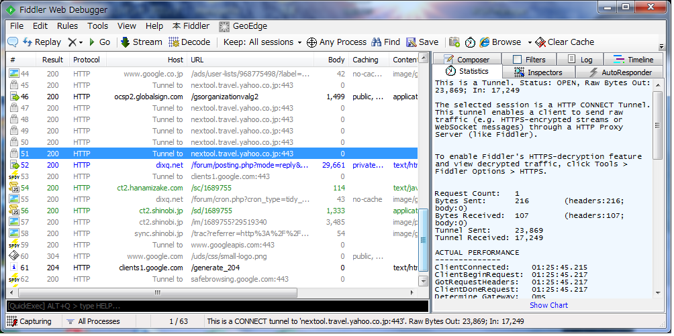Viewport: 674px width, 336px height.
Task: Expand the Remove (X) dropdown arrow
Action: 81,42
